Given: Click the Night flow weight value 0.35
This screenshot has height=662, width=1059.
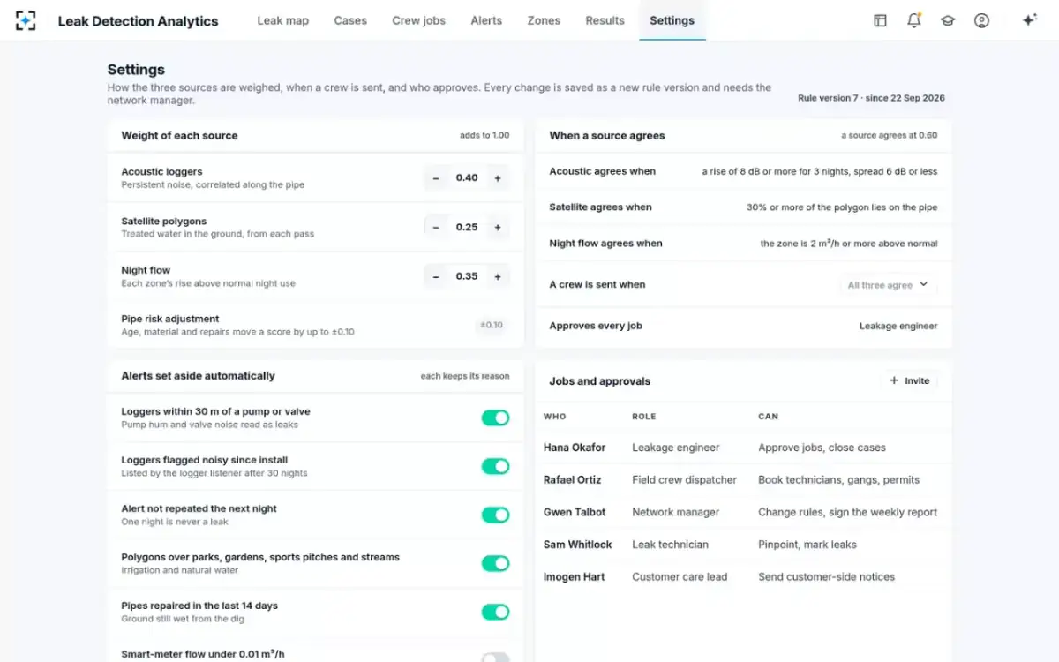Looking at the screenshot, I should tap(467, 277).
